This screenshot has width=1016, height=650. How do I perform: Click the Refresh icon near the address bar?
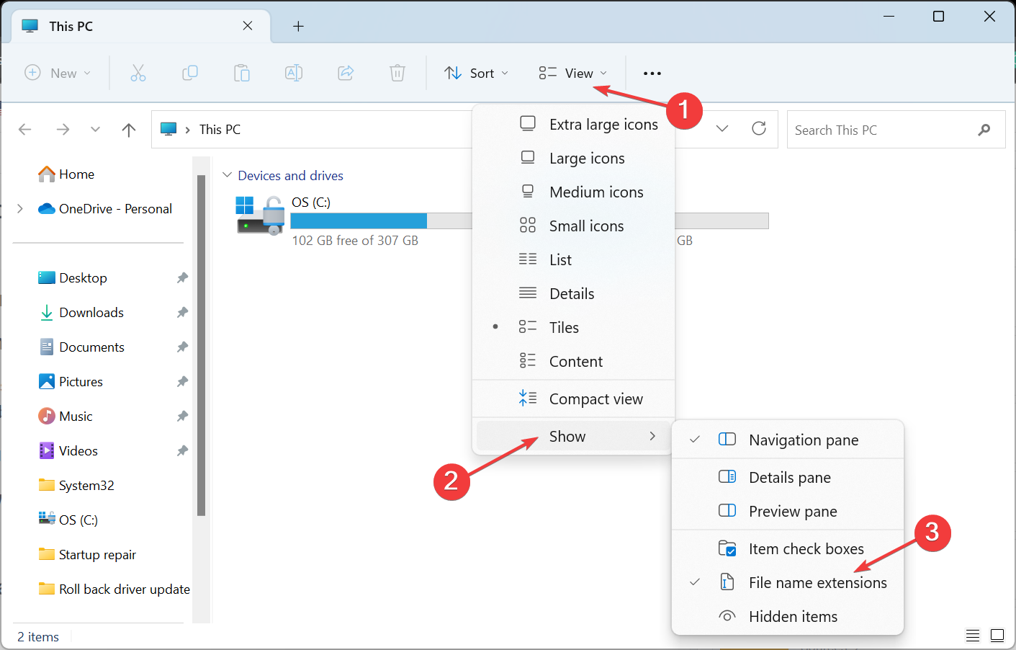point(759,129)
